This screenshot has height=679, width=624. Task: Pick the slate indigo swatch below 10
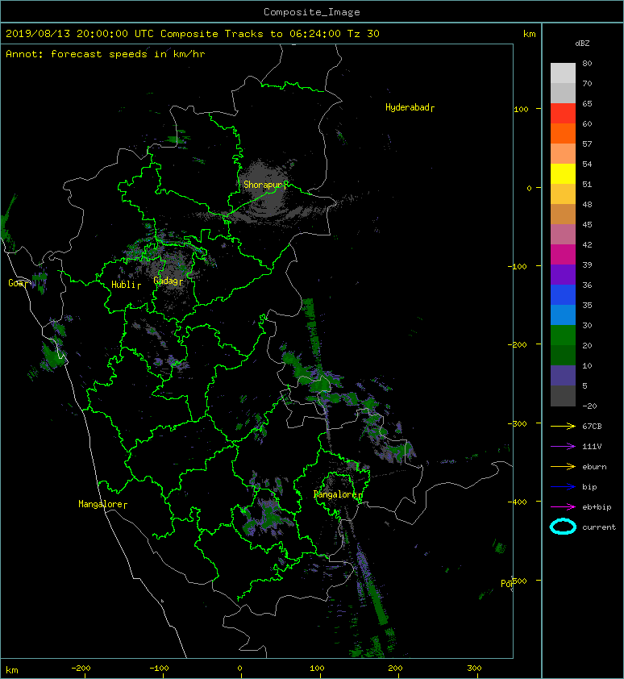(x=563, y=375)
